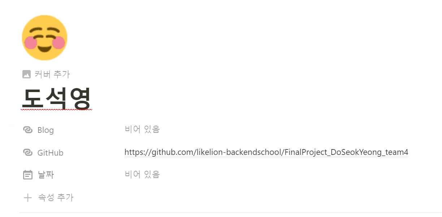442x217 pixels.
Task: Click the link icon of Blog property
Action: coord(27,130)
